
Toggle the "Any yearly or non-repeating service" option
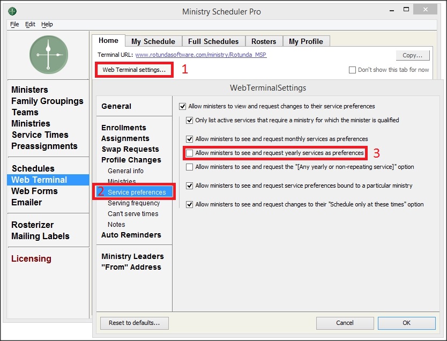coord(189,167)
